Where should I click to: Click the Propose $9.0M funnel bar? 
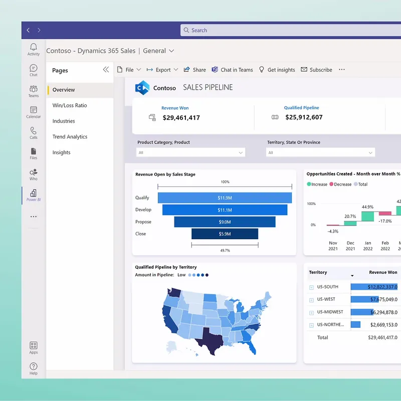click(225, 222)
